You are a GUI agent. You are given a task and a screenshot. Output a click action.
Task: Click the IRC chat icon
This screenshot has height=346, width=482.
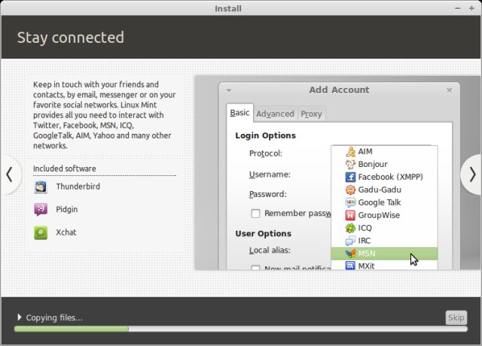(x=350, y=241)
